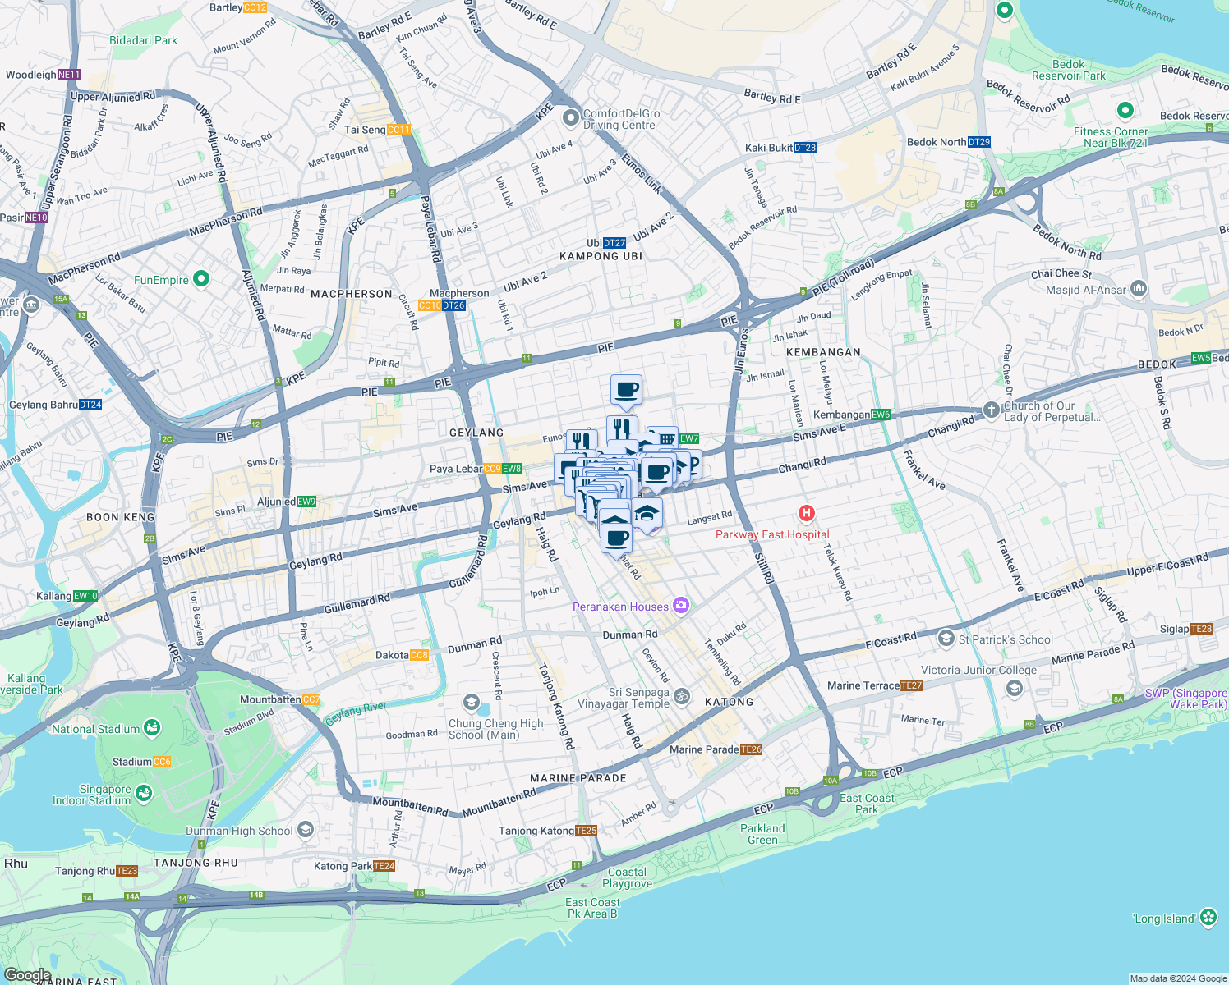
Task: Select the Bartley CC12 station badge
Action: click(253, 7)
